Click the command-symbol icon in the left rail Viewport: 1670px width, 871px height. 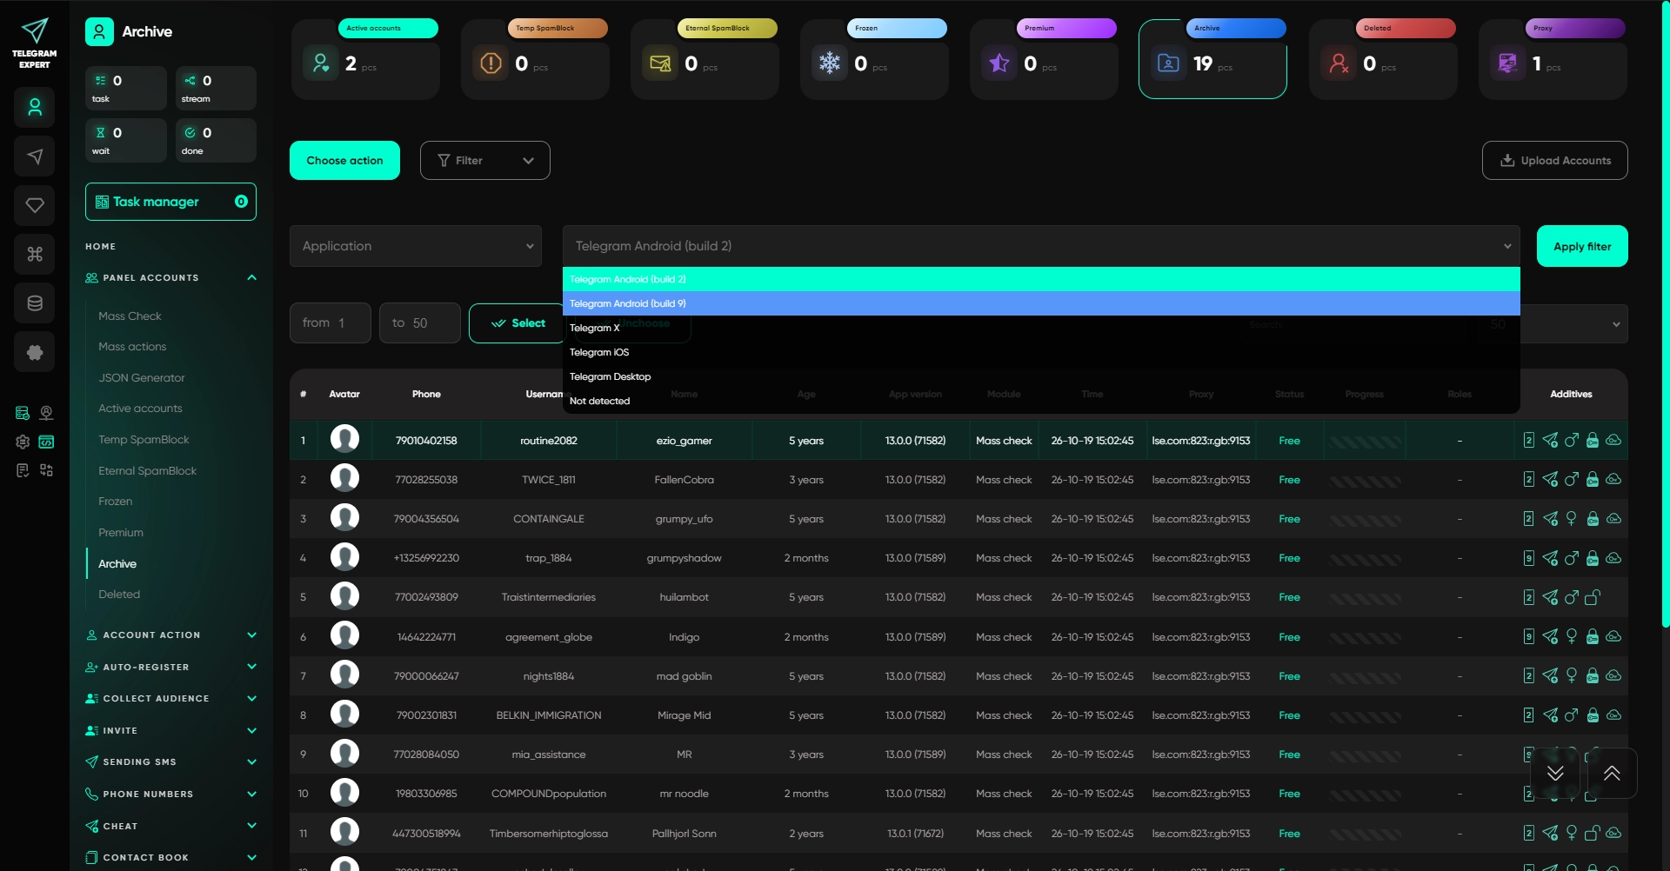click(x=35, y=254)
